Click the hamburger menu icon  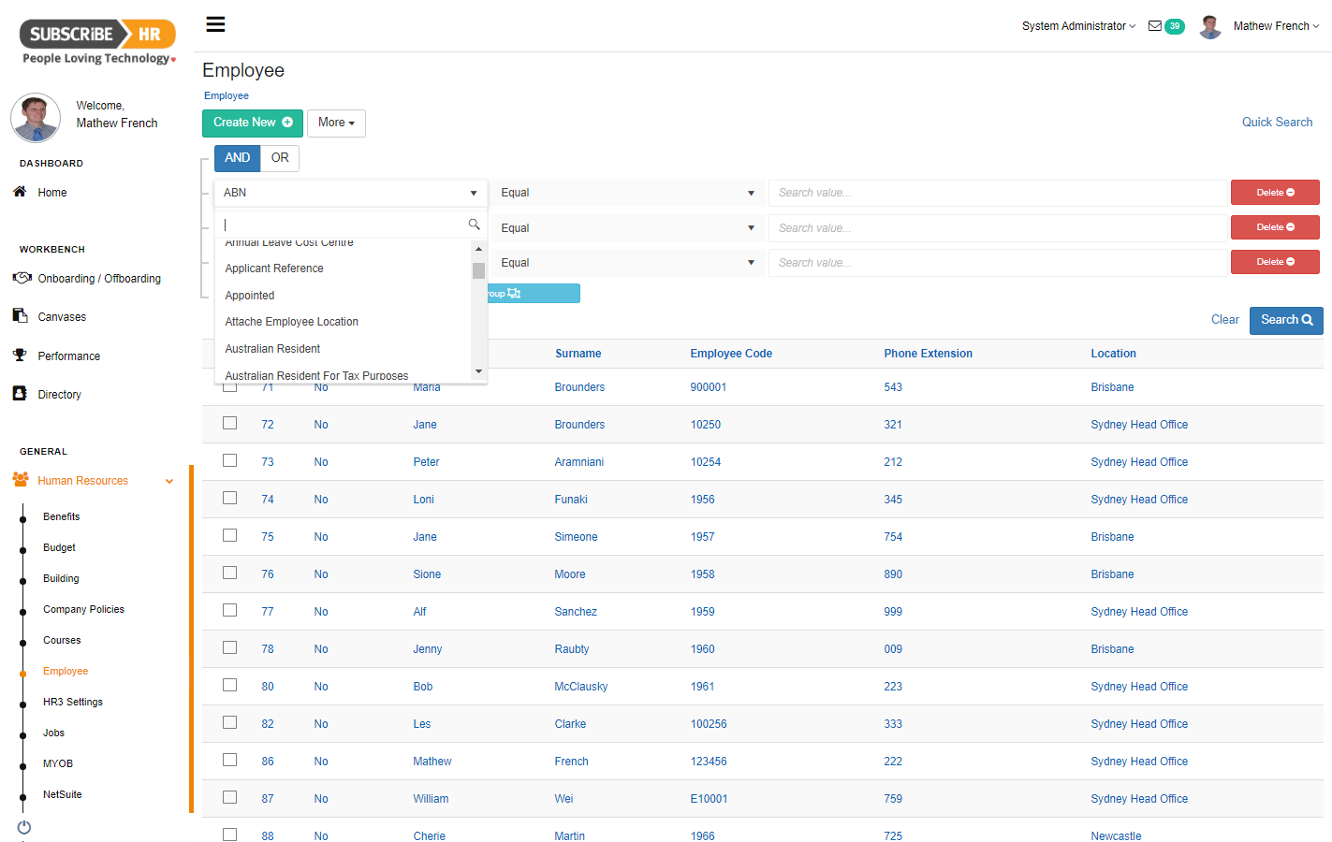coord(215,24)
